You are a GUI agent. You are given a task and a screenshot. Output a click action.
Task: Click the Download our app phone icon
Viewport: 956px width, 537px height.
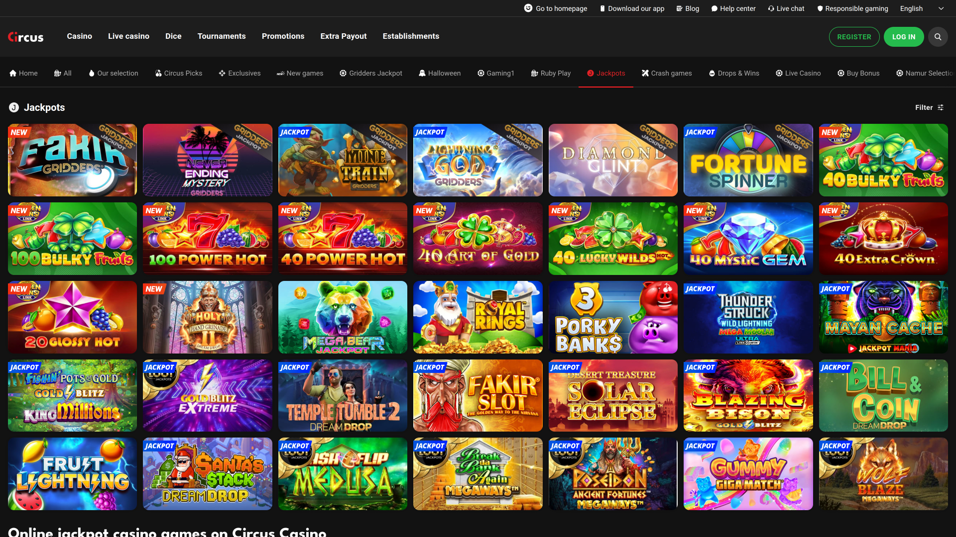point(602,8)
